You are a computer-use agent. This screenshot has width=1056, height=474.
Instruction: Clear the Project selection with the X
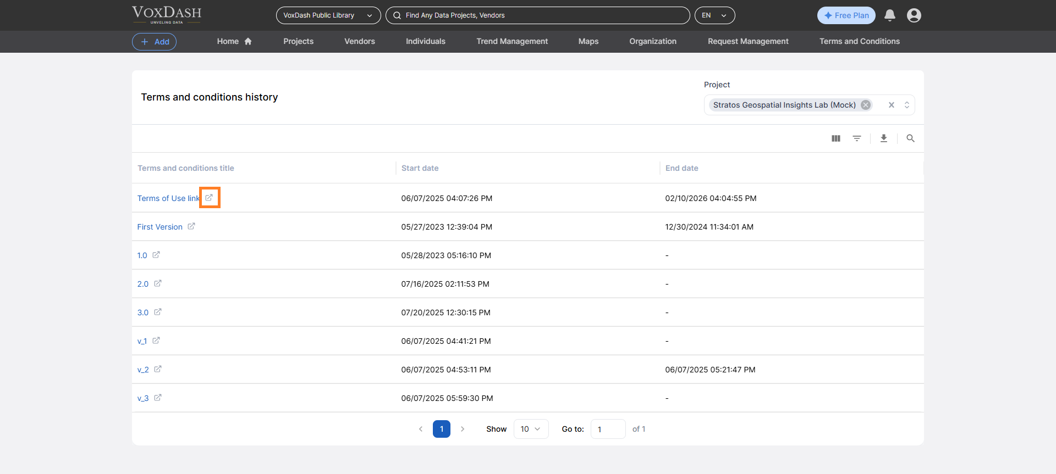(892, 105)
